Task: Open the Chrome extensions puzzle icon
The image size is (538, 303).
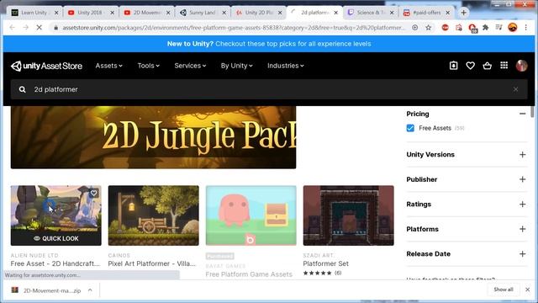Action: [x=486, y=28]
